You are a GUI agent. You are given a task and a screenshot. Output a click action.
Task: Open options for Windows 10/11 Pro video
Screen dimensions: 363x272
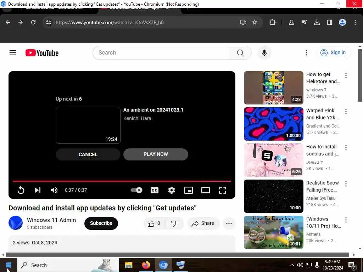[x=346, y=220]
